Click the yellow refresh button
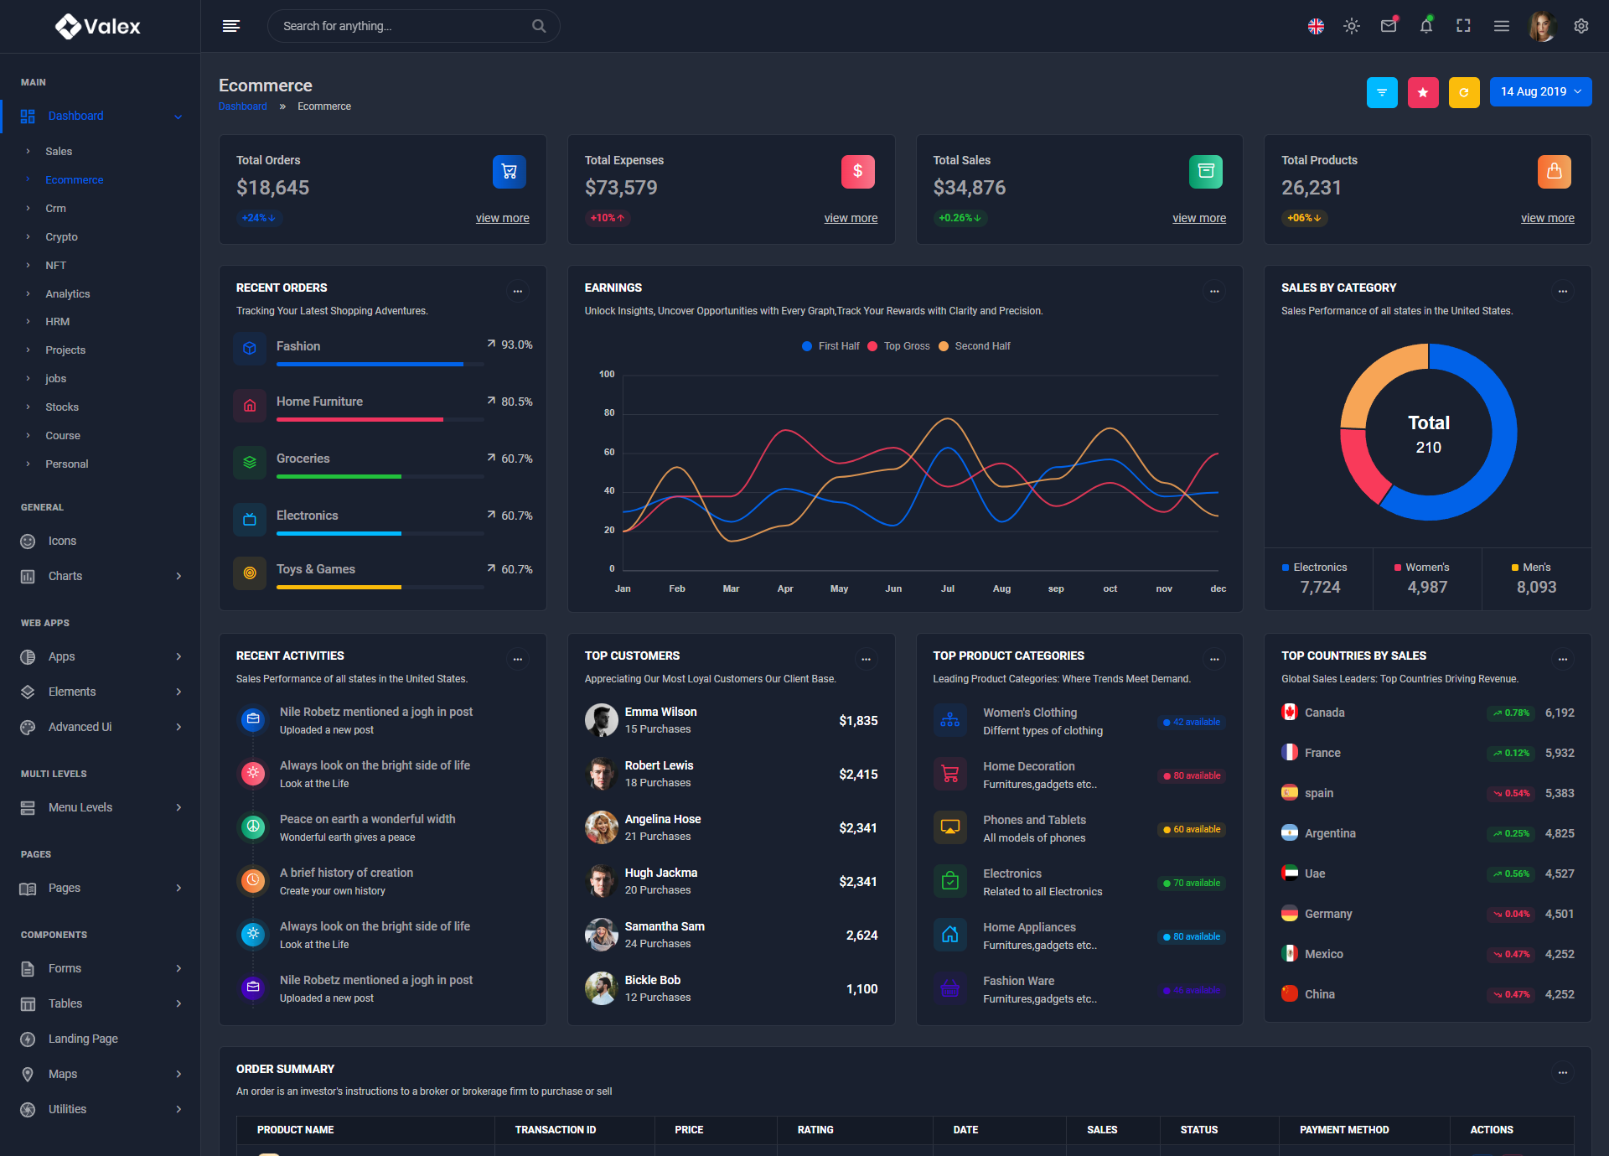Image resolution: width=1609 pixels, height=1156 pixels. tap(1464, 92)
